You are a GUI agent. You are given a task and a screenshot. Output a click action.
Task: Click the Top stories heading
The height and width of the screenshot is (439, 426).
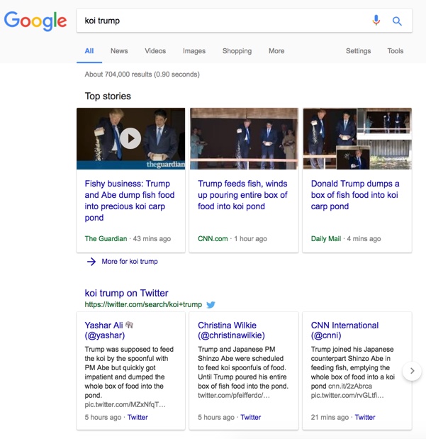(x=108, y=96)
